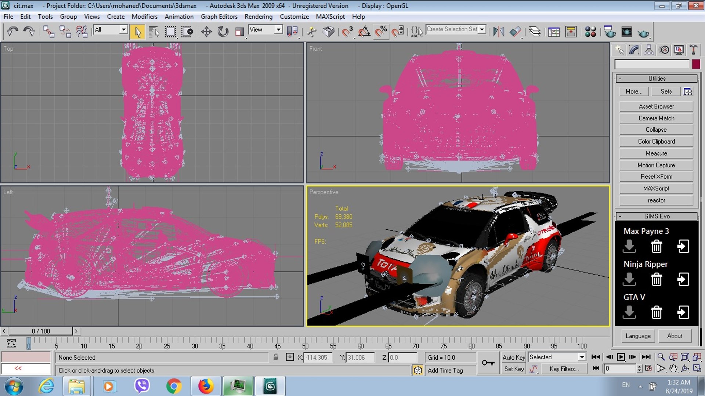Viewport: 705px width, 396px height.
Task: Switch to the Create command panel tab
Action: tap(619, 50)
